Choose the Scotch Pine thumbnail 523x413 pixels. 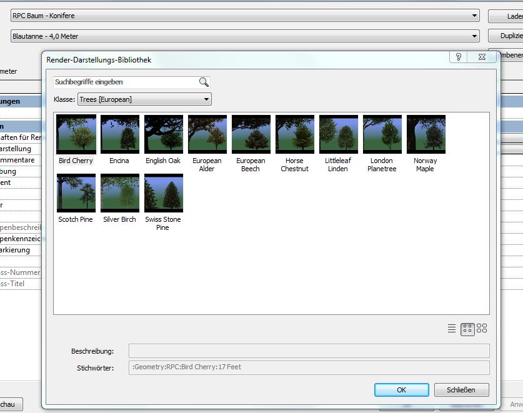[76, 193]
